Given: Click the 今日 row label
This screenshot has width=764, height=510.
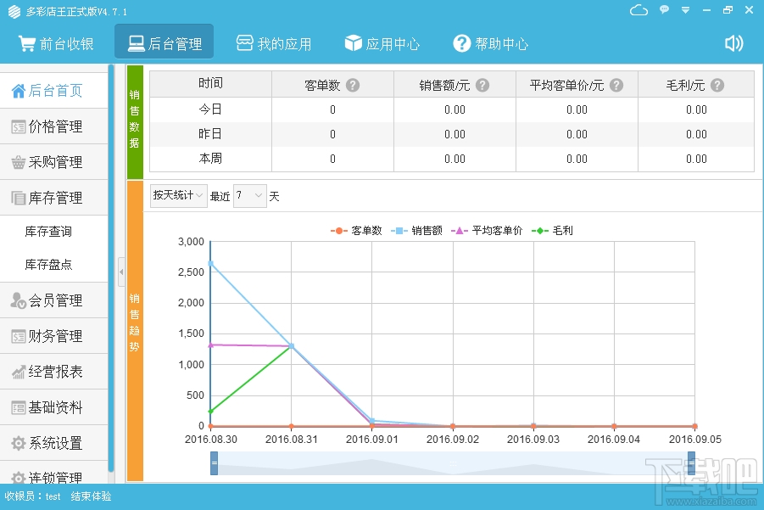Looking at the screenshot, I should [210, 109].
